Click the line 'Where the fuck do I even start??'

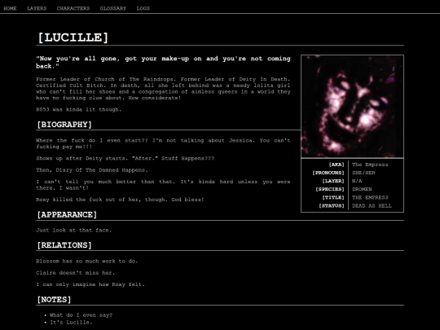click(x=163, y=143)
